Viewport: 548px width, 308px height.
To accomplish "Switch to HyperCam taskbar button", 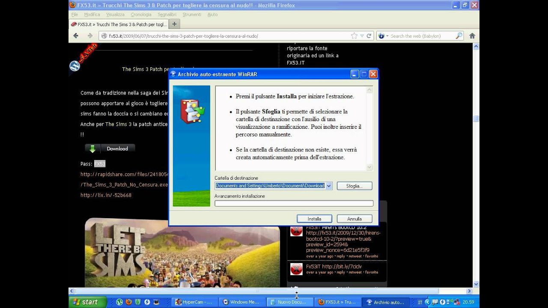I will (x=194, y=302).
